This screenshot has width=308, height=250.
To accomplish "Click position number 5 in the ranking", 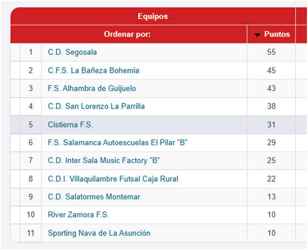I will [31, 124].
